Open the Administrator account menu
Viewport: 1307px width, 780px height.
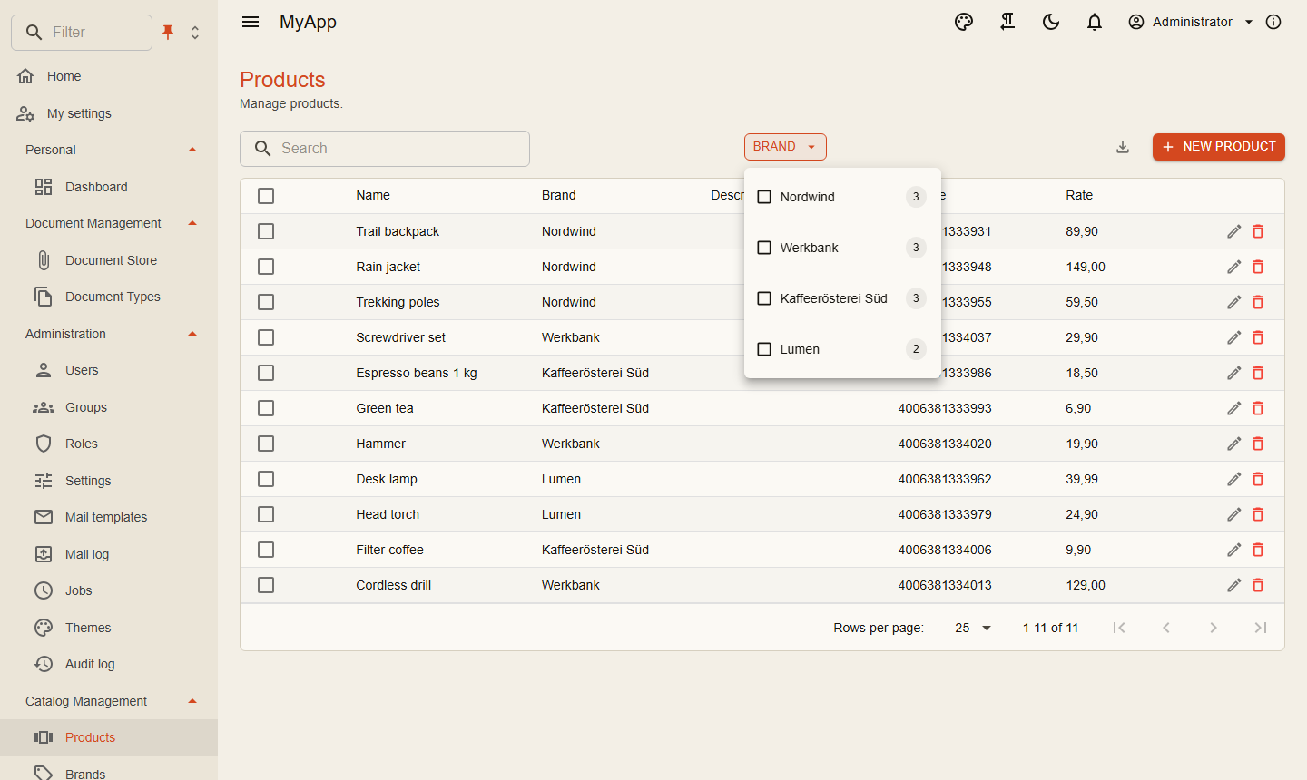coord(1191,22)
